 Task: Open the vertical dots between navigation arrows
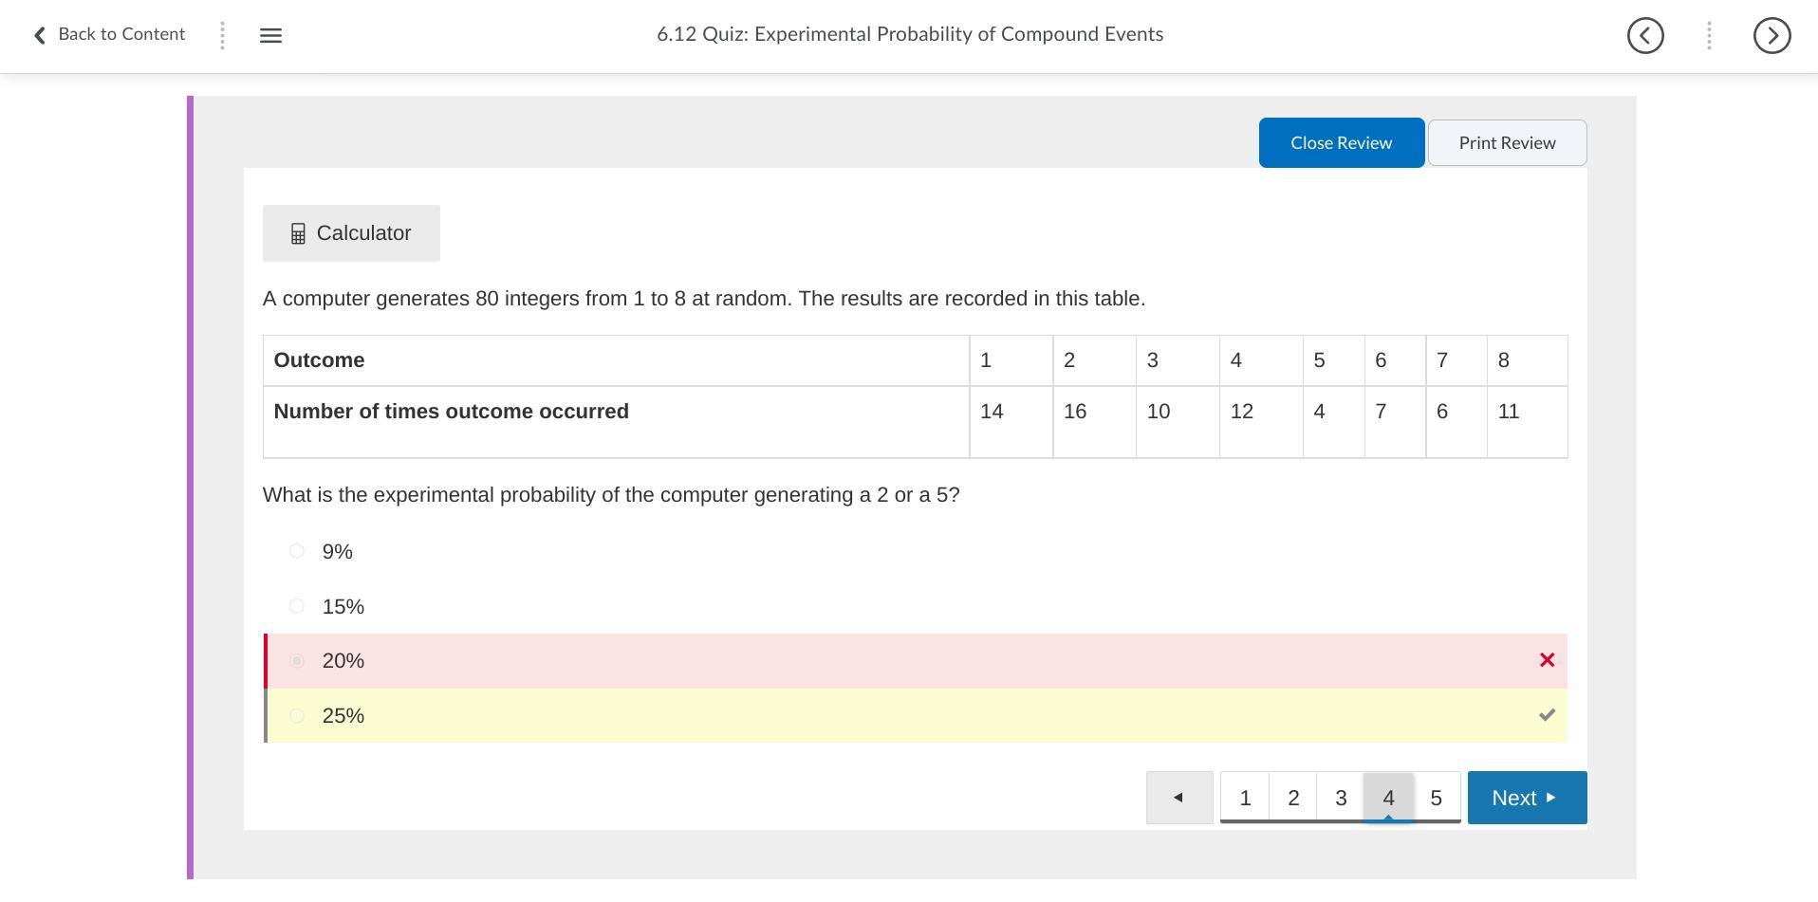click(x=1709, y=36)
